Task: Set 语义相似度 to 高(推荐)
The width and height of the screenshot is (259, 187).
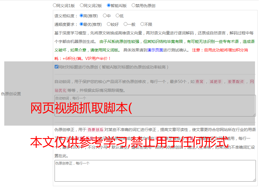Action: (82, 16)
